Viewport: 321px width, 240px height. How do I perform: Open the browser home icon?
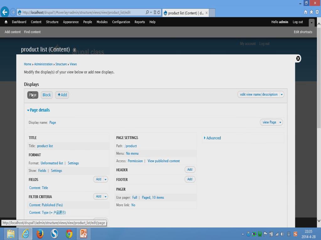305,12
